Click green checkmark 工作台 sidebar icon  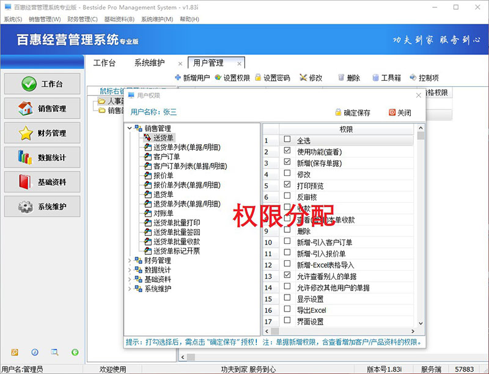click(x=29, y=84)
